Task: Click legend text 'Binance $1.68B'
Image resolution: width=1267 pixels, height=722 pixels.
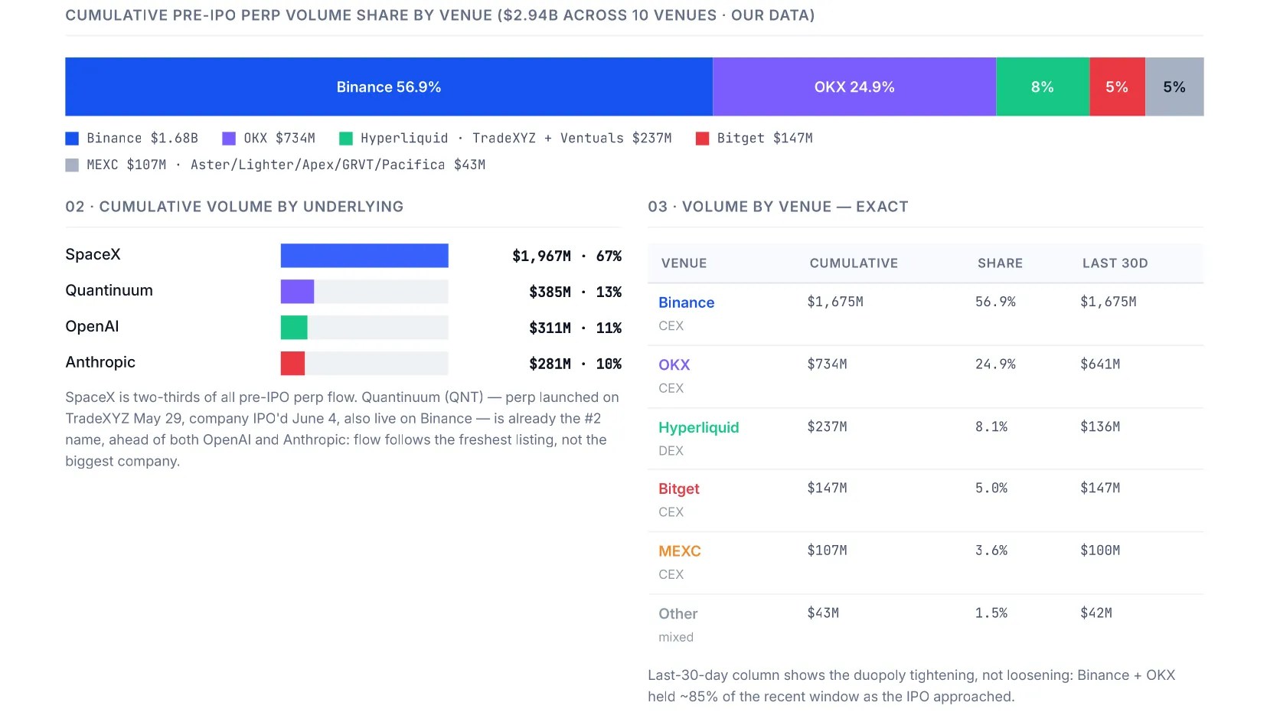Action: [142, 139]
